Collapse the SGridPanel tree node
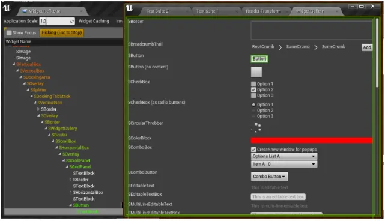 point(67,167)
